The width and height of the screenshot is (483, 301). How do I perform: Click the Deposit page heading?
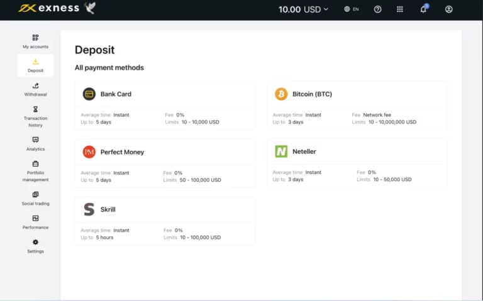(94, 50)
